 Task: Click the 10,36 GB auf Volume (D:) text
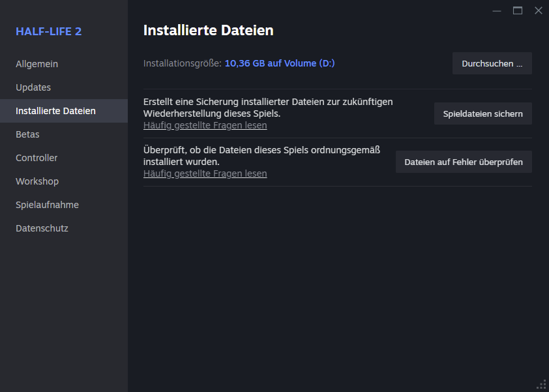pos(280,63)
